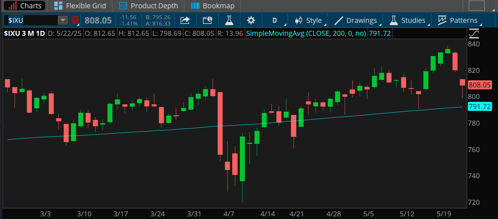Click the 760 price axis label
This screenshot has height=219, width=498.
474,150
